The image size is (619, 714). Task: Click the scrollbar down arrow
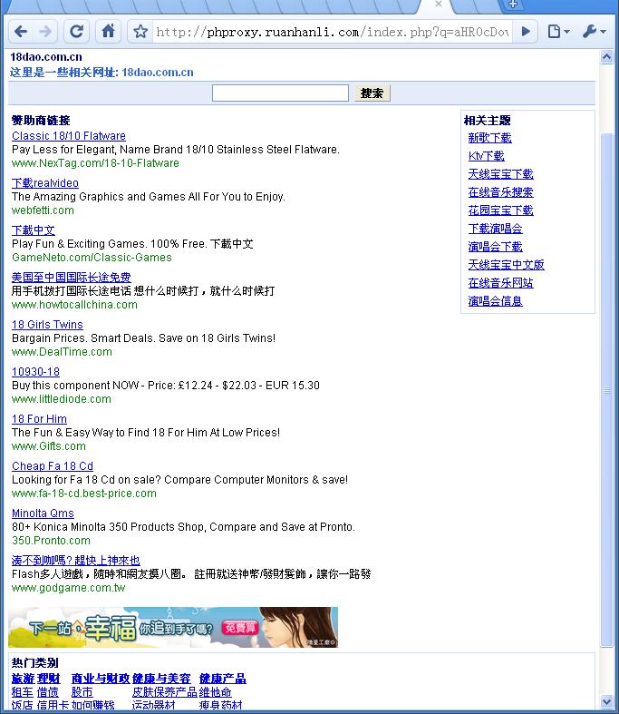(x=606, y=702)
